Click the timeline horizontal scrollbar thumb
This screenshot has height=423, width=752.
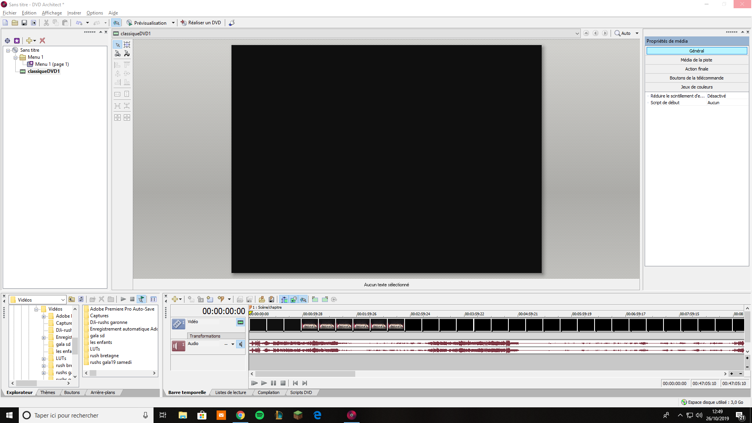[305, 374]
